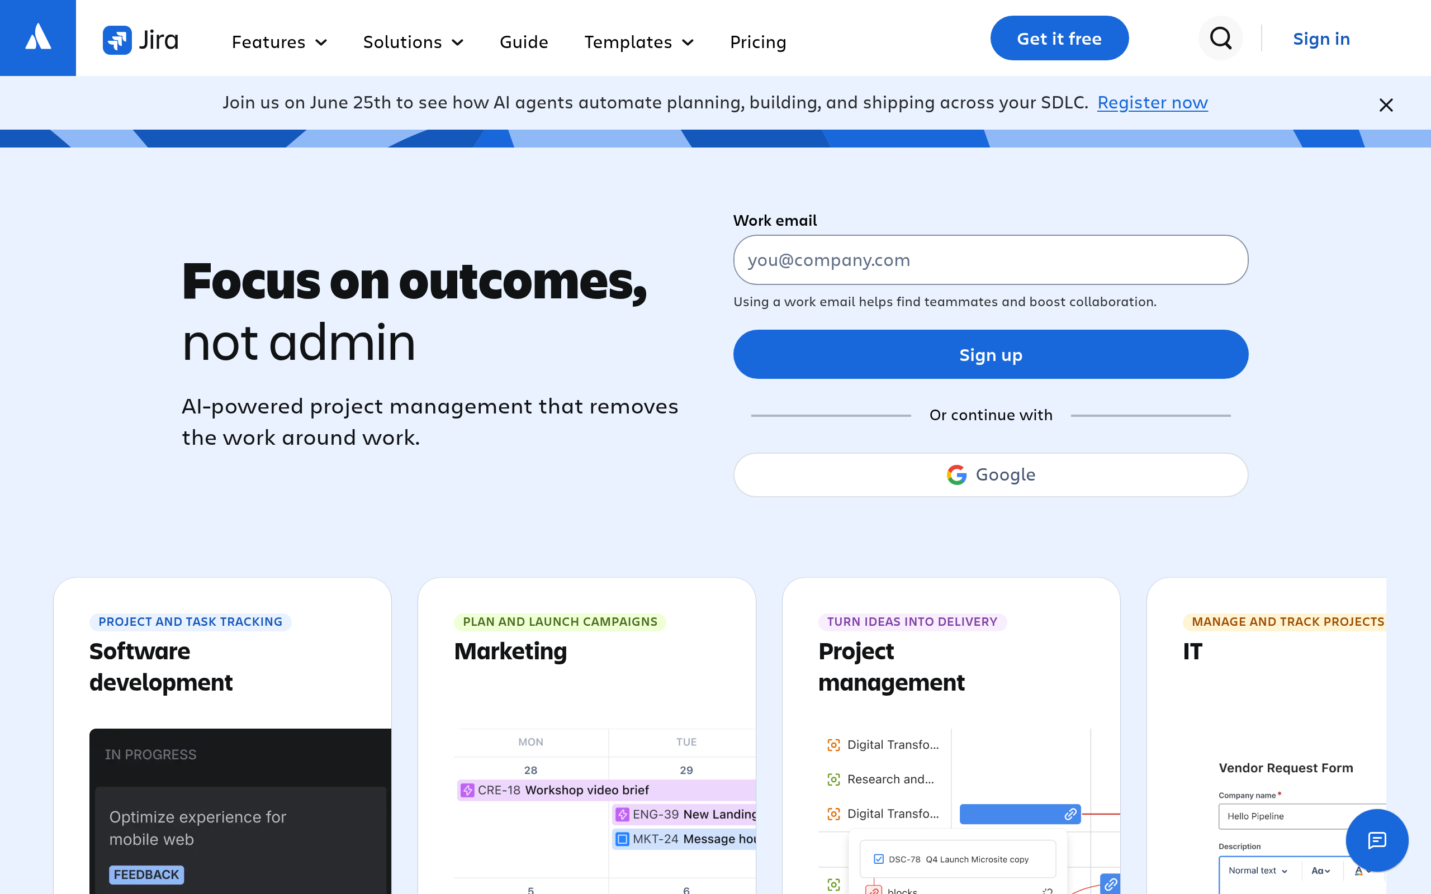Select the TUE calendar column header
1431x894 pixels.
[686, 742]
